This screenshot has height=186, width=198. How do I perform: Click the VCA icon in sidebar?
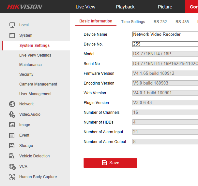[x=12, y=166]
